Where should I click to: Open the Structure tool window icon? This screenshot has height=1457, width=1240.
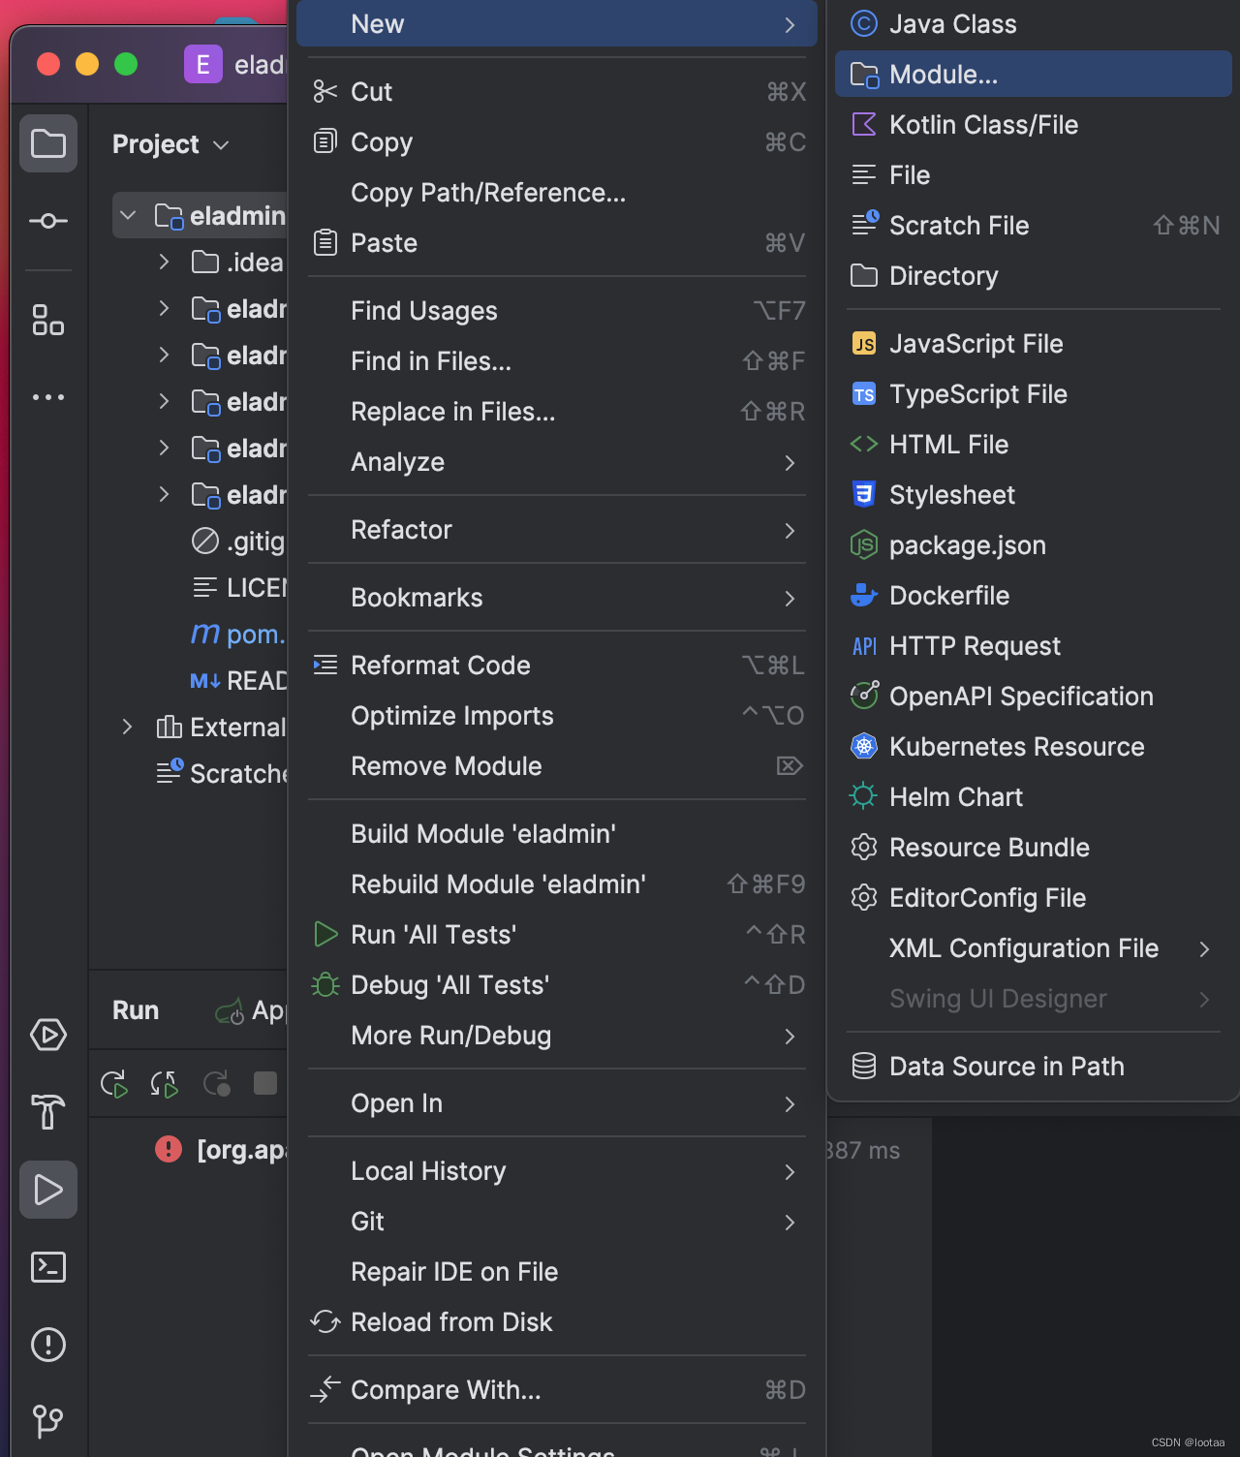point(48,321)
